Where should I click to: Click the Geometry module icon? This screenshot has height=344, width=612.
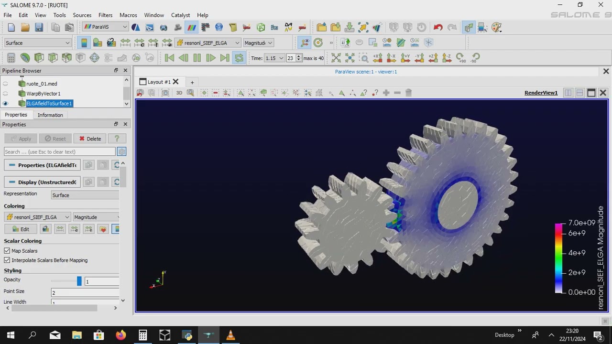pyautogui.click(x=136, y=27)
